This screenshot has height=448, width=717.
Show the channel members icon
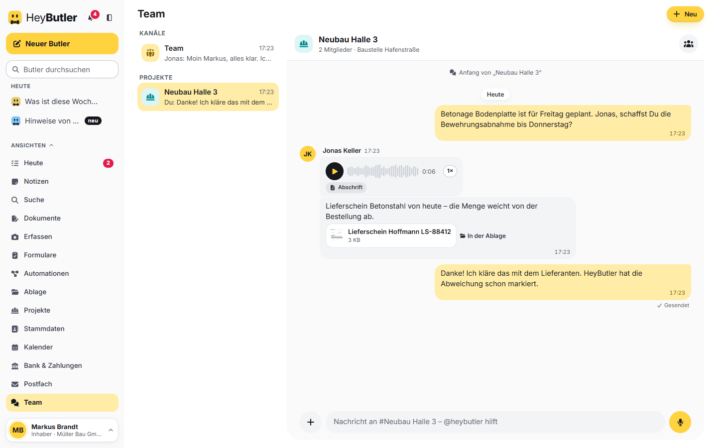pyautogui.click(x=689, y=44)
